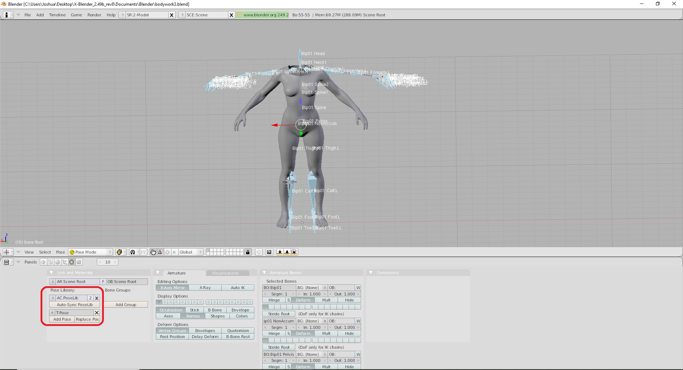Select the translate manipulator hand icon
The height and width of the screenshot is (370, 683).
point(153,252)
